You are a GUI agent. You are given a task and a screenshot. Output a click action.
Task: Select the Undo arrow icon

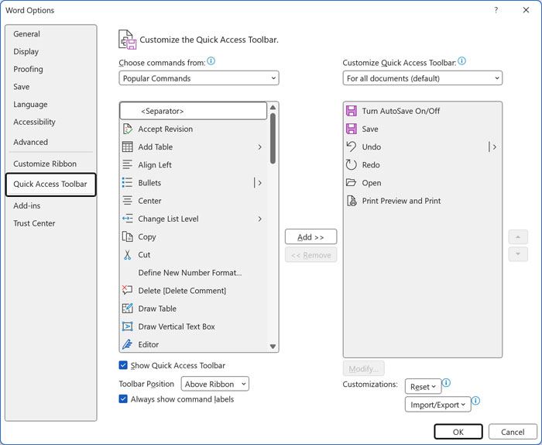click(x=352, y=147)
